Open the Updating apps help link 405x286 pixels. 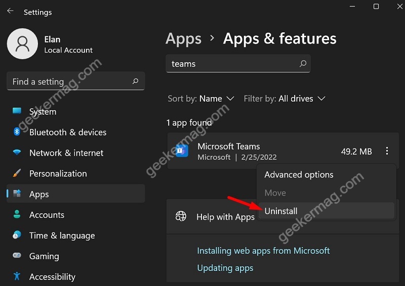225,268
